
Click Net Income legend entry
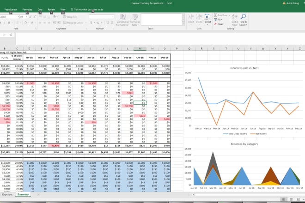[x=258, y=134]
